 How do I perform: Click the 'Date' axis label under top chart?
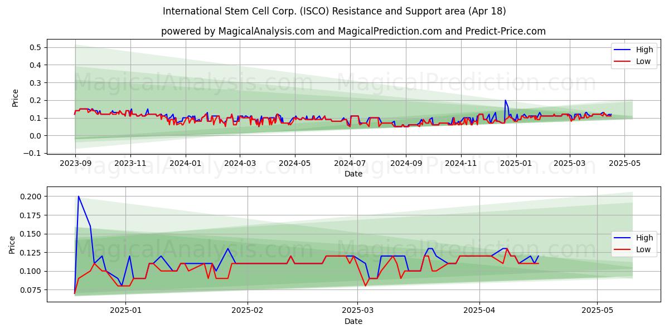coord(353,174)
